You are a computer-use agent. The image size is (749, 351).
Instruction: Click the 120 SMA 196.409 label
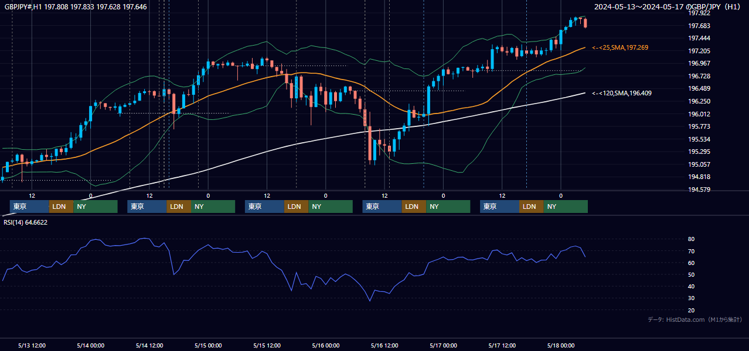coord(622,93)
